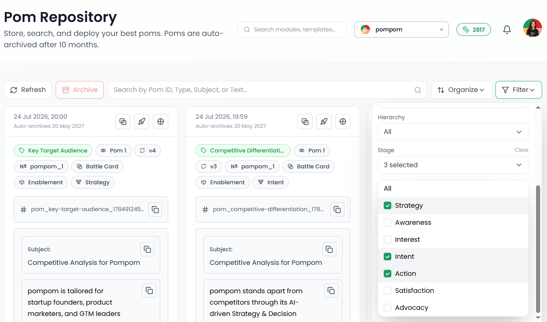Copy the 'pompom is tailored for' body text

(x=149, y=291)
